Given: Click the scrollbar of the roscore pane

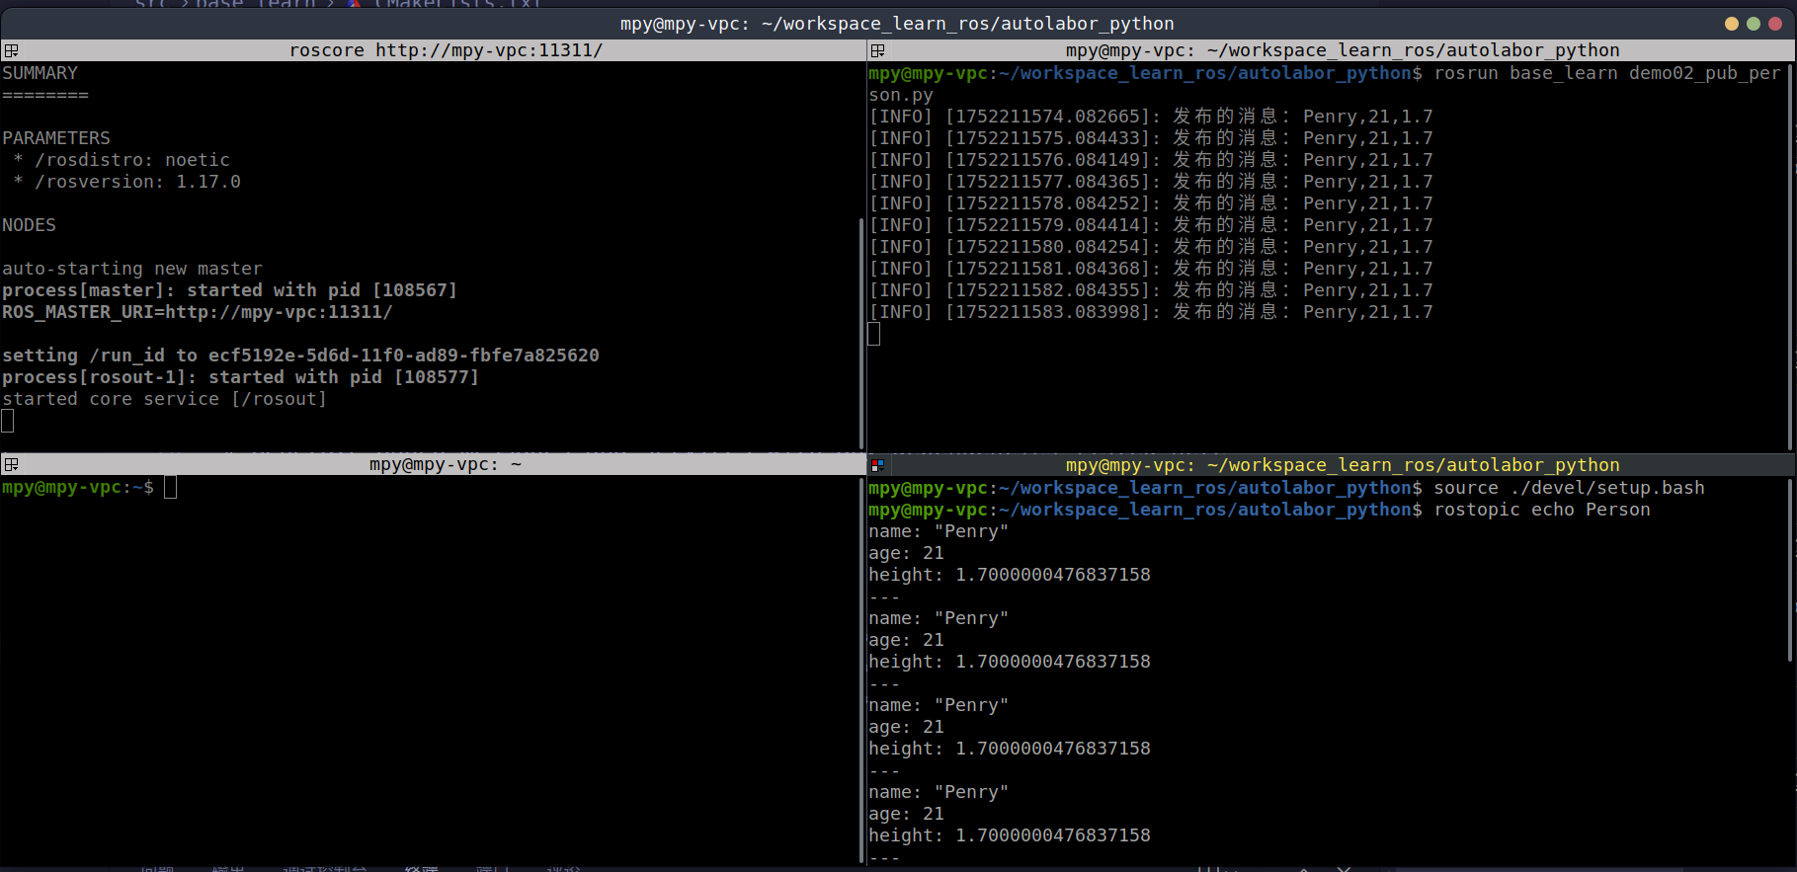Looking at the screenshot, I should tap(860, 326).
